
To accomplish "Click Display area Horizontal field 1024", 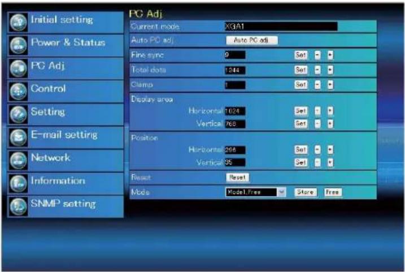I will (x=235, y=111).
